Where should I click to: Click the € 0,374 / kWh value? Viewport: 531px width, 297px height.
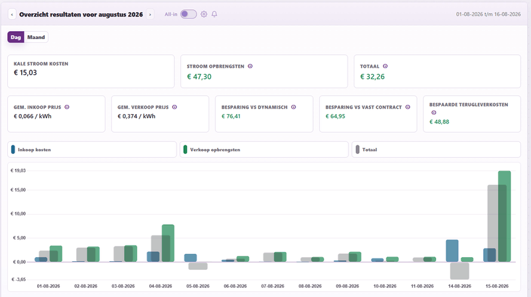pos(137,117)
